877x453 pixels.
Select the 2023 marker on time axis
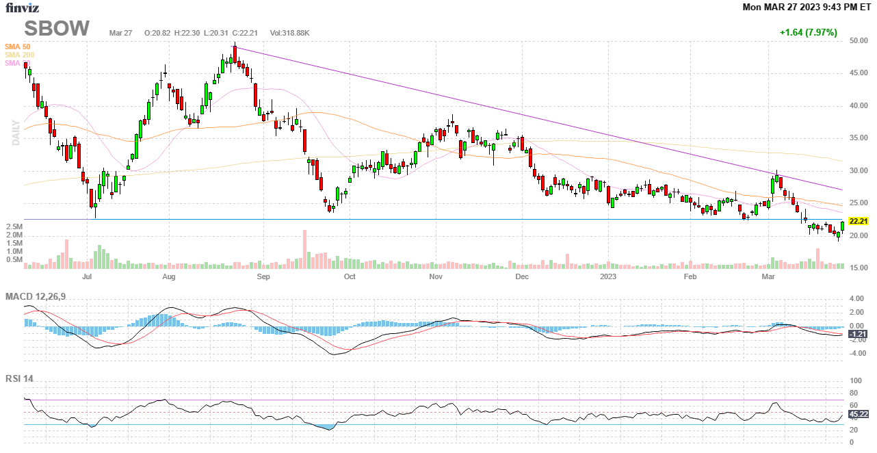click(608, 277)
